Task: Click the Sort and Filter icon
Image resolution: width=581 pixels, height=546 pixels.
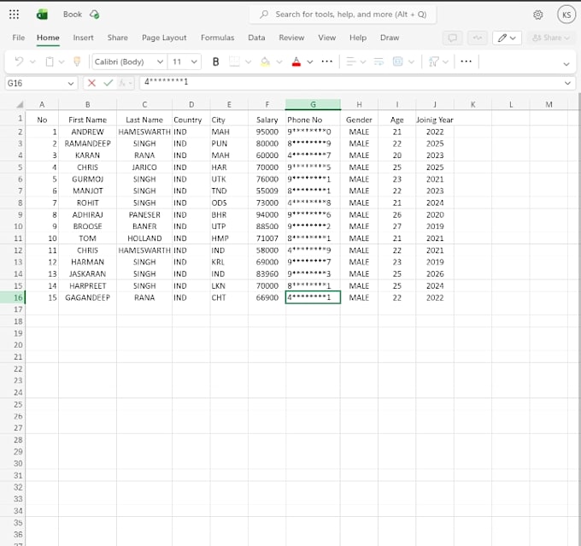Action: point(433,62)
